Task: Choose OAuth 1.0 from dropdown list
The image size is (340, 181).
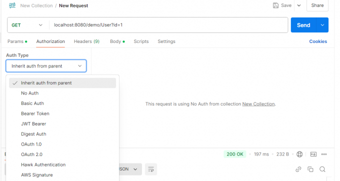Action: [62, 144]
